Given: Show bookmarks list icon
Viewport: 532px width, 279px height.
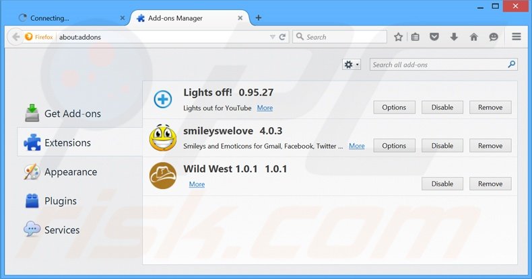Looking at the screenshot, I should pyautogui.click(x=415, y=37).
